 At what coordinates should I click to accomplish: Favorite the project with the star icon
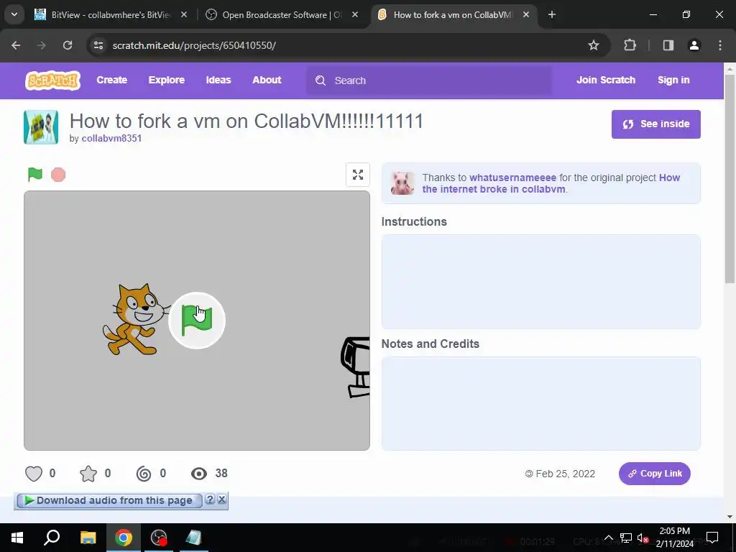[x=88, y=473]
